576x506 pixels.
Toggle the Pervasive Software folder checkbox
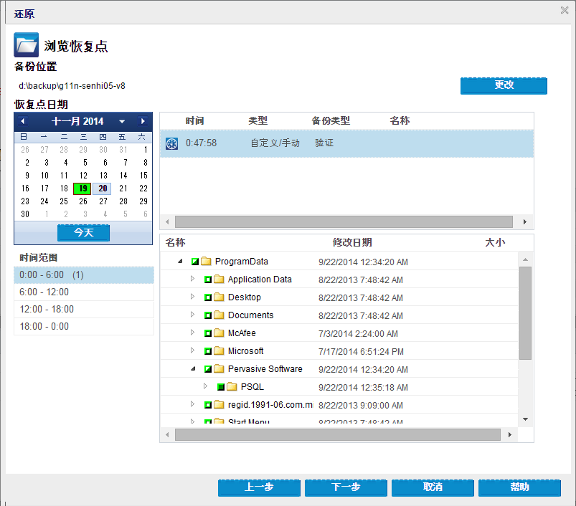[x=208, y=369]
